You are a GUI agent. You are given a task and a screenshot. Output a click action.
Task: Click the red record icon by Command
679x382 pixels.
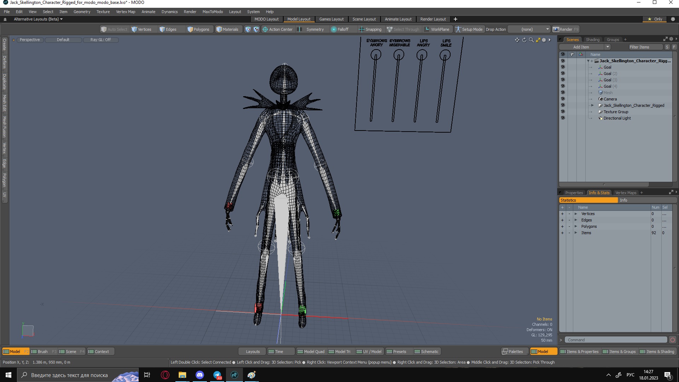point(672,340)
